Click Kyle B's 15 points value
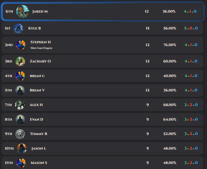Viewport: 207px width, 169px height. pyautogui.click(x=147, y=28)
